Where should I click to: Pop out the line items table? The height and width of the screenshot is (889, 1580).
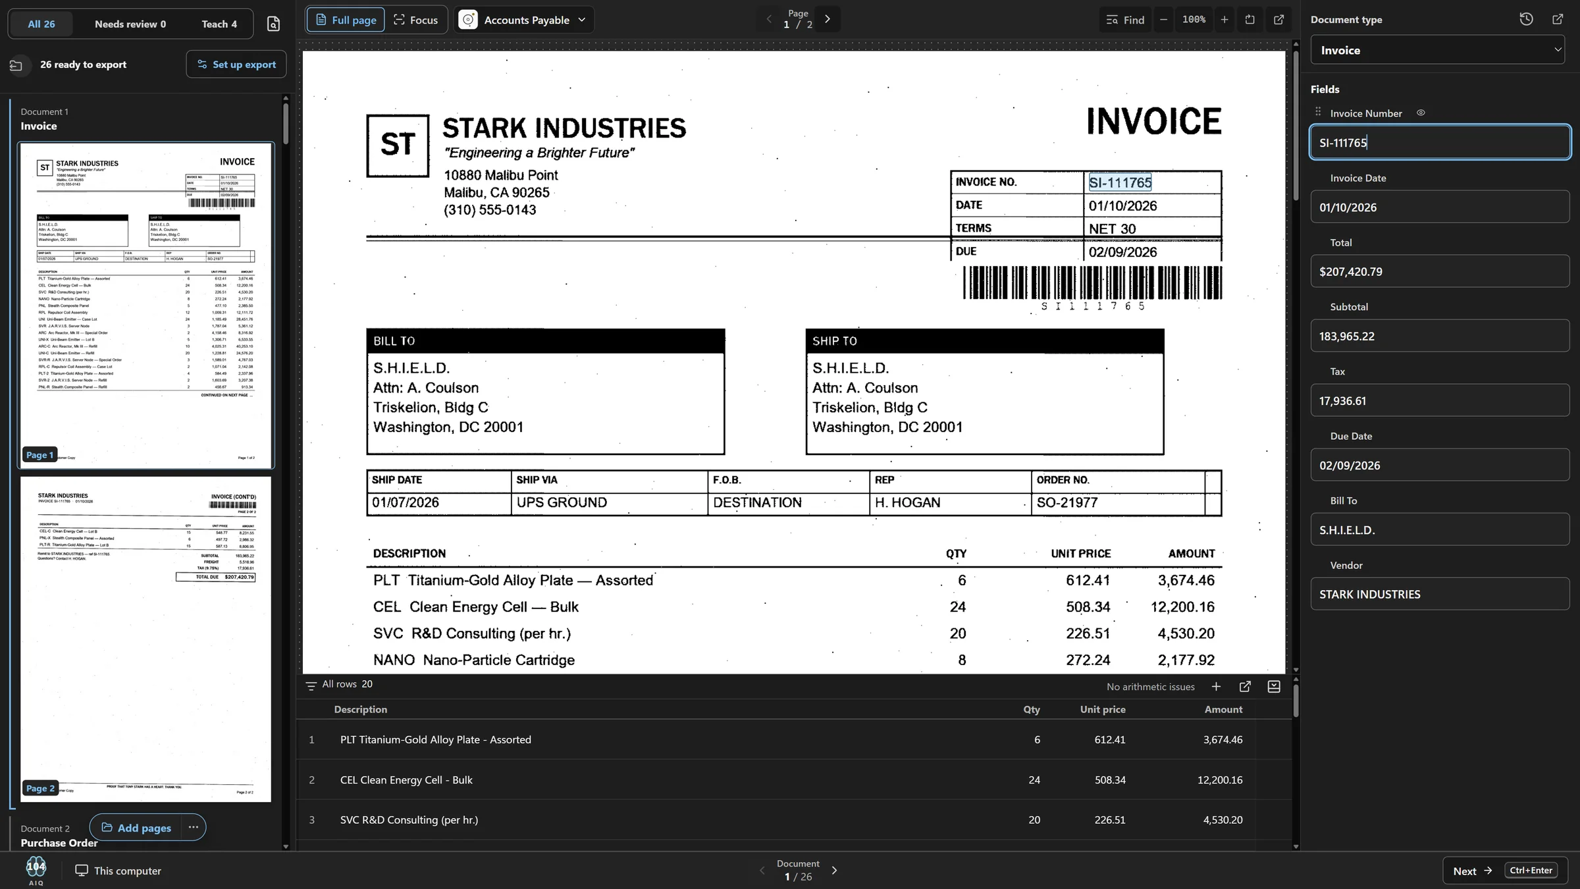1245,686
